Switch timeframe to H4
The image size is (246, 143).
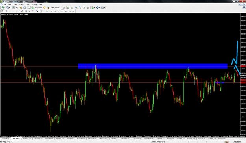point(62,11)
